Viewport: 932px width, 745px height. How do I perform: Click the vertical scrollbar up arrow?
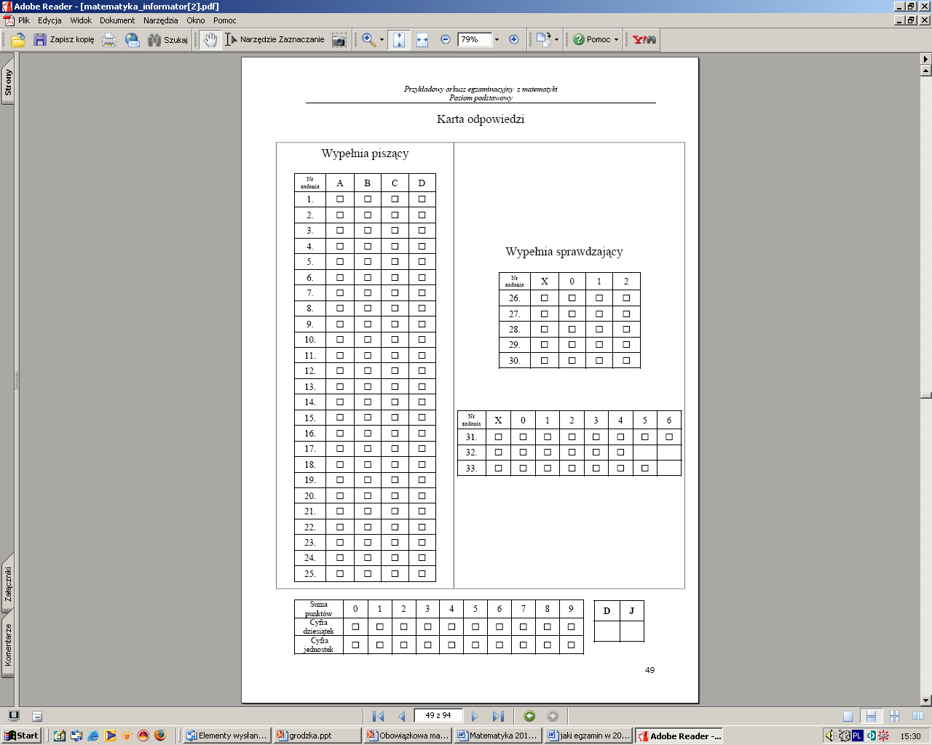(926, 71)
